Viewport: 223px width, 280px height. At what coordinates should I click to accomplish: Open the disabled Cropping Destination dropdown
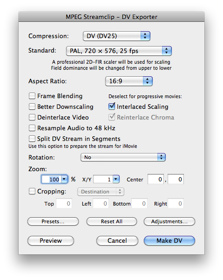[x=101, y=192]
